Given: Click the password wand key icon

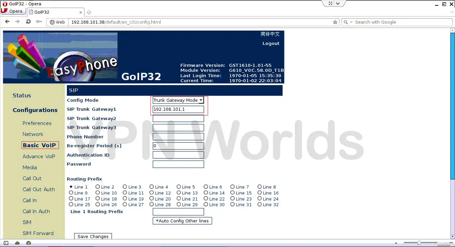Looking at the screenshot, I should click(39, 21).
